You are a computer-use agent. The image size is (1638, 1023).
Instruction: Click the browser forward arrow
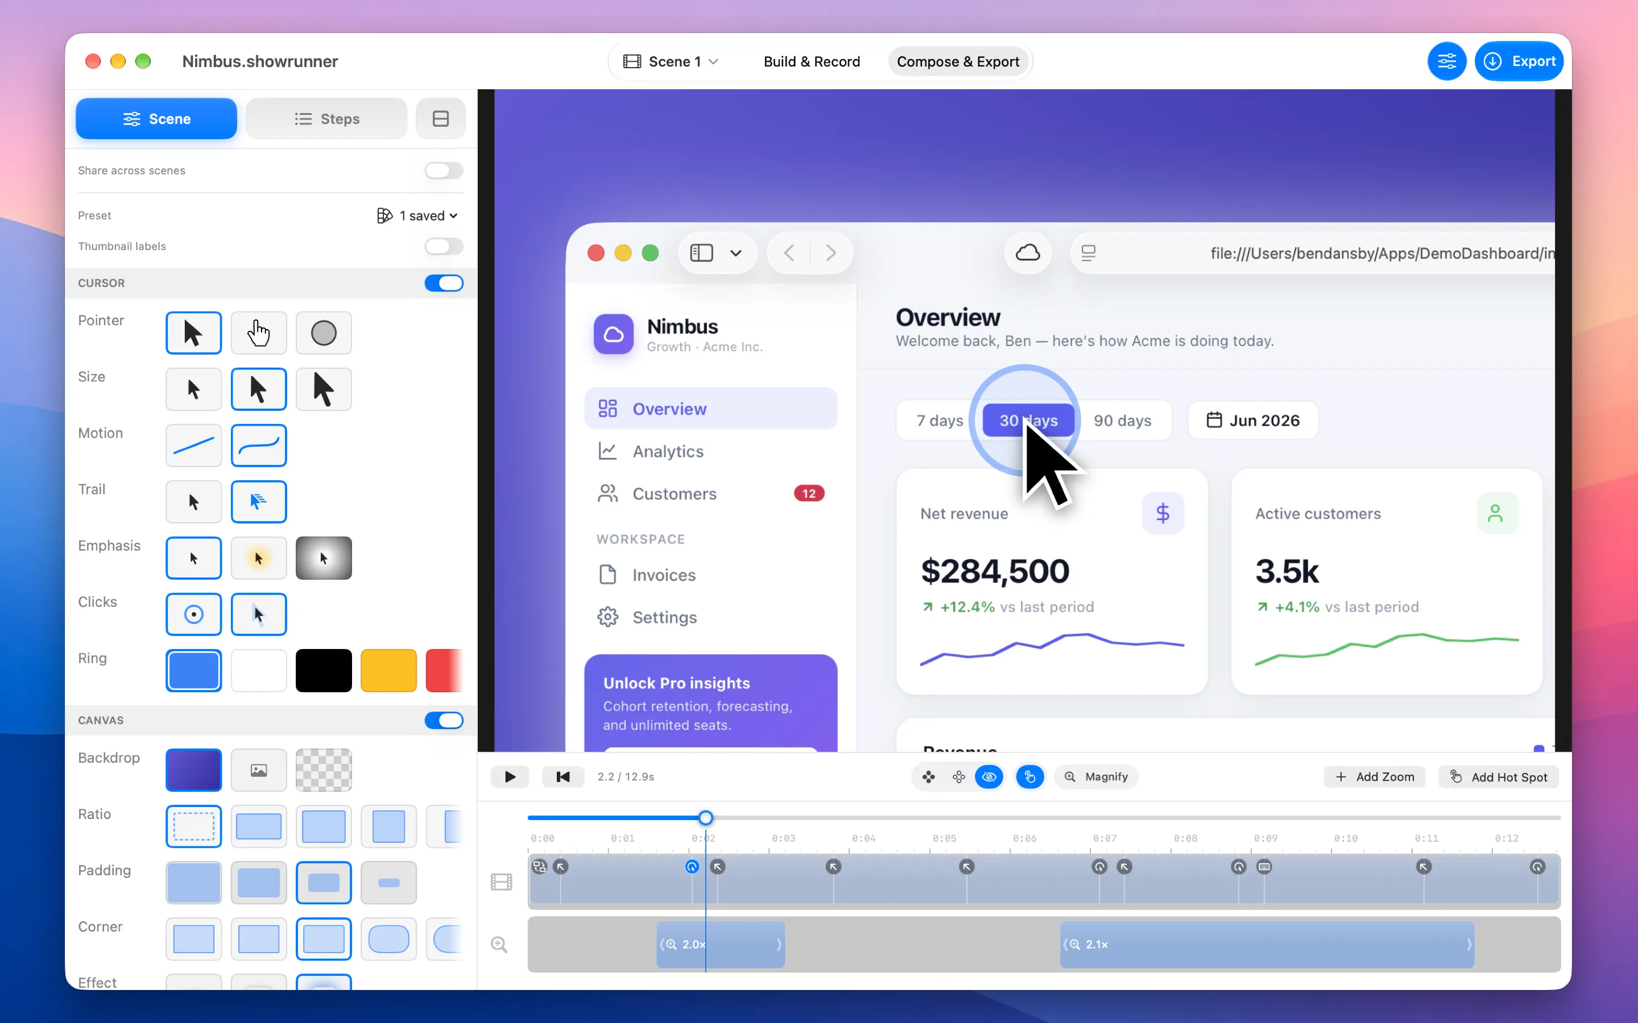pyautogui.click(x=830, y=253)
